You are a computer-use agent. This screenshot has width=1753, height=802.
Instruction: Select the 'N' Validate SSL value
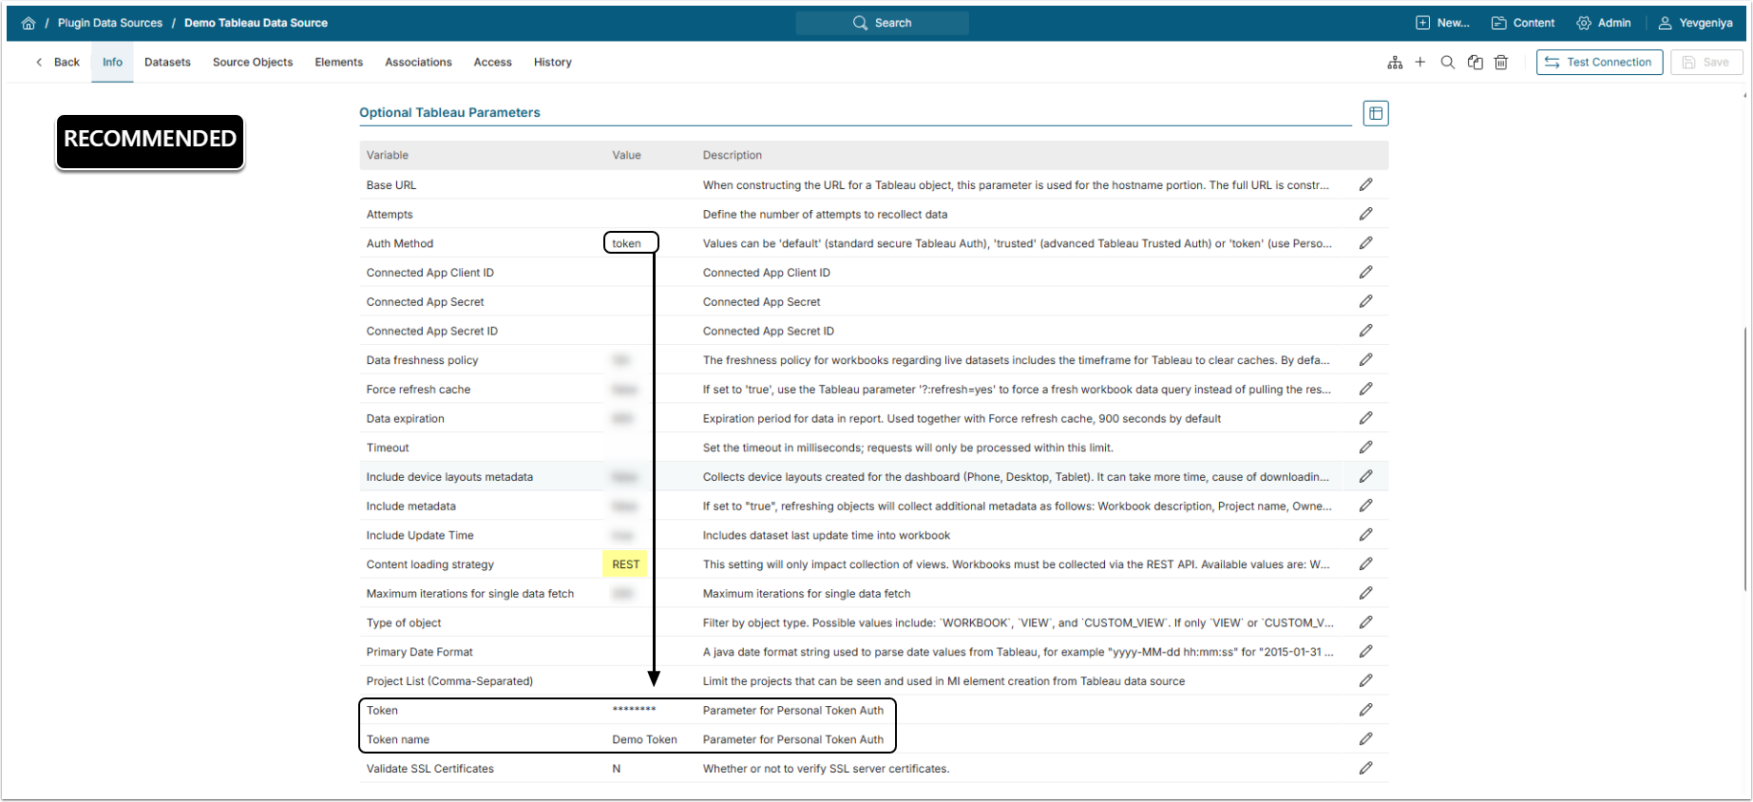(x=616, y=769)
